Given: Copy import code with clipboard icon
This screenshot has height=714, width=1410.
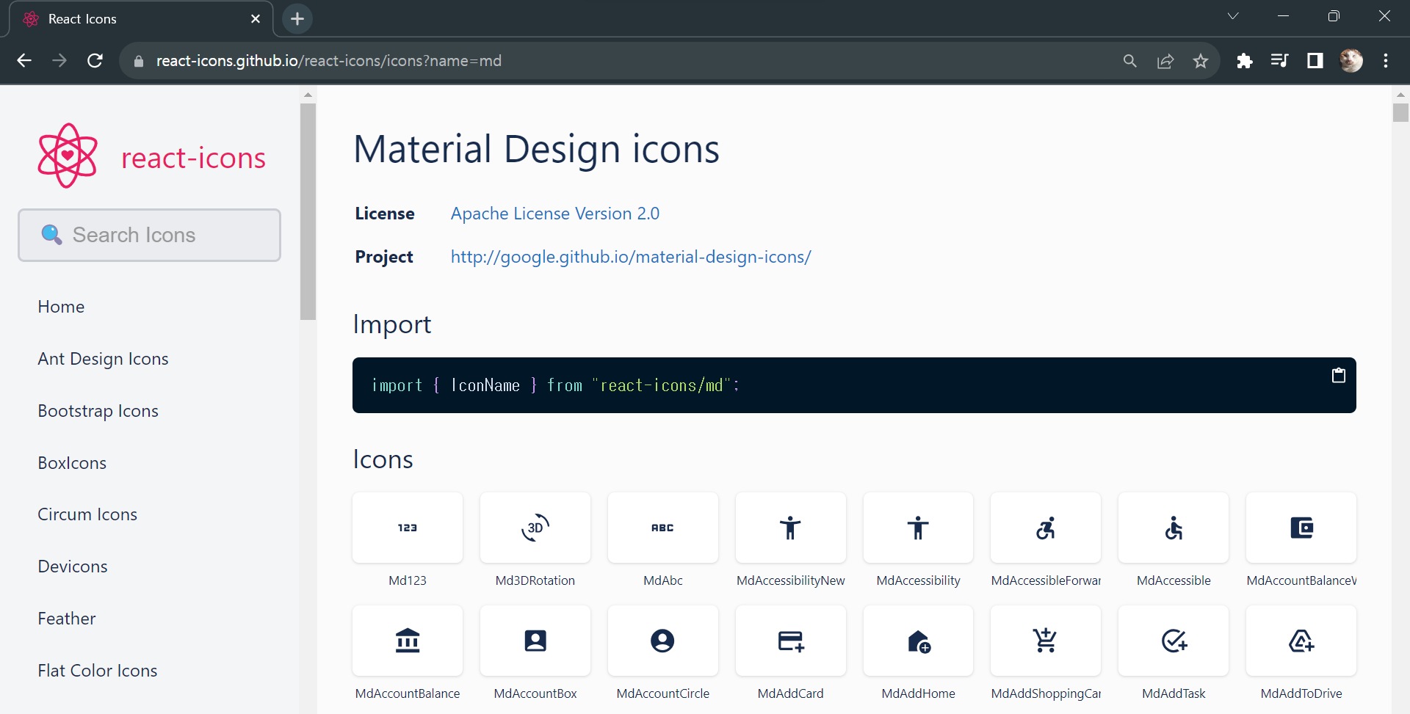Looking at the screenshot, I should [1339, 375].
